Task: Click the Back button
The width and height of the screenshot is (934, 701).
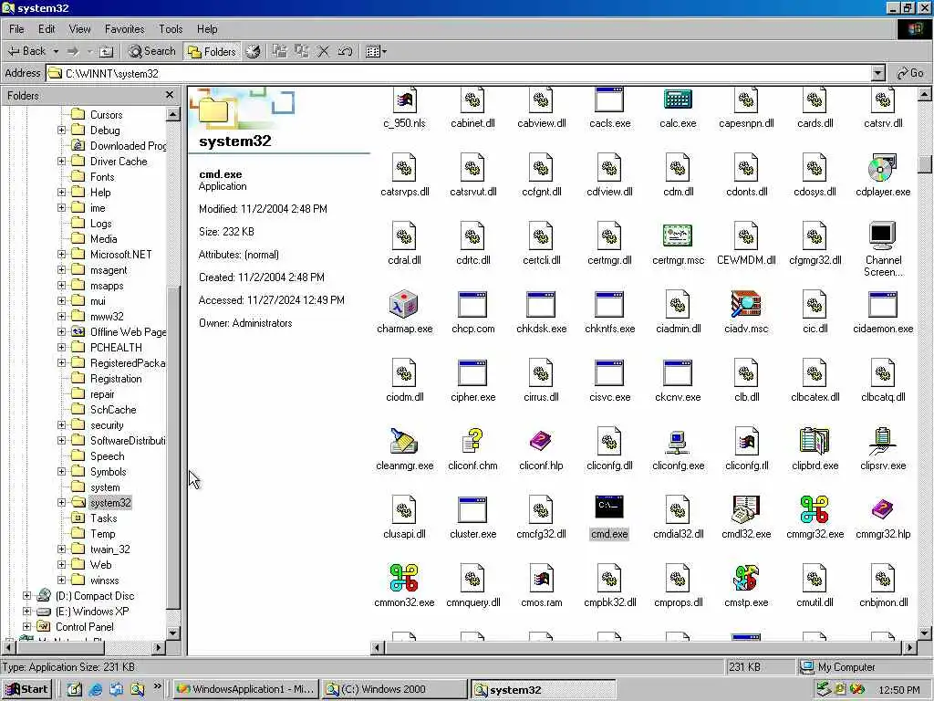Action: (26, 51)
